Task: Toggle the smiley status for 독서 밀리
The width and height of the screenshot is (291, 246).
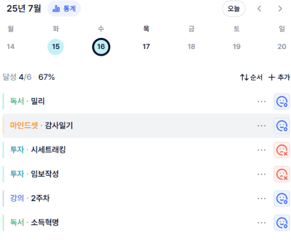Action: (282, 102)
